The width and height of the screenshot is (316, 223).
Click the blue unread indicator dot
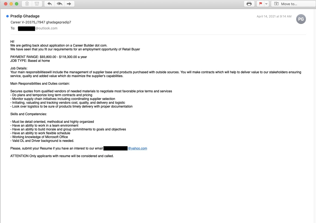pyautogui.click(x=7, y=16)
